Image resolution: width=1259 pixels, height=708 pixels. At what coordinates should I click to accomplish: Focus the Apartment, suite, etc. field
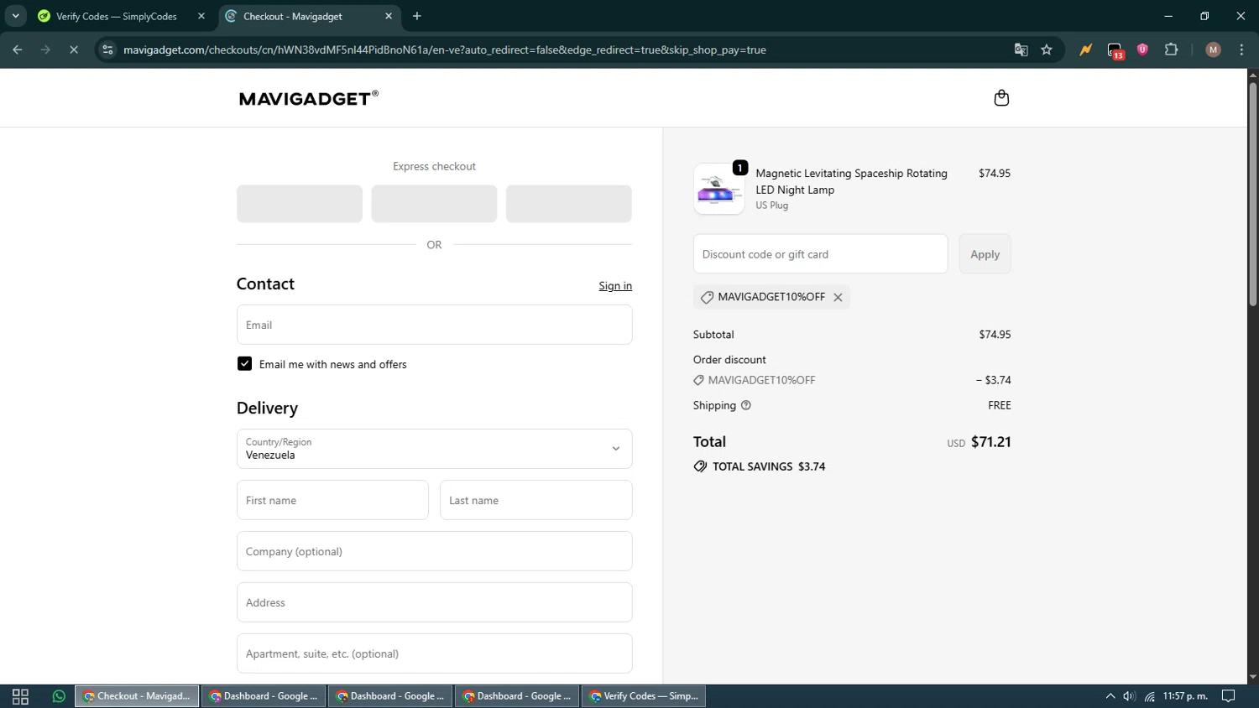434,653
